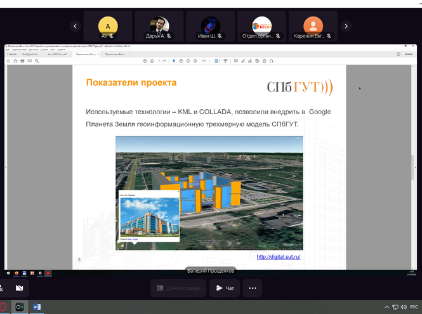Open the zoom percentage dropdown
Viewport: 422px width, 314px height.
[209, 61]
